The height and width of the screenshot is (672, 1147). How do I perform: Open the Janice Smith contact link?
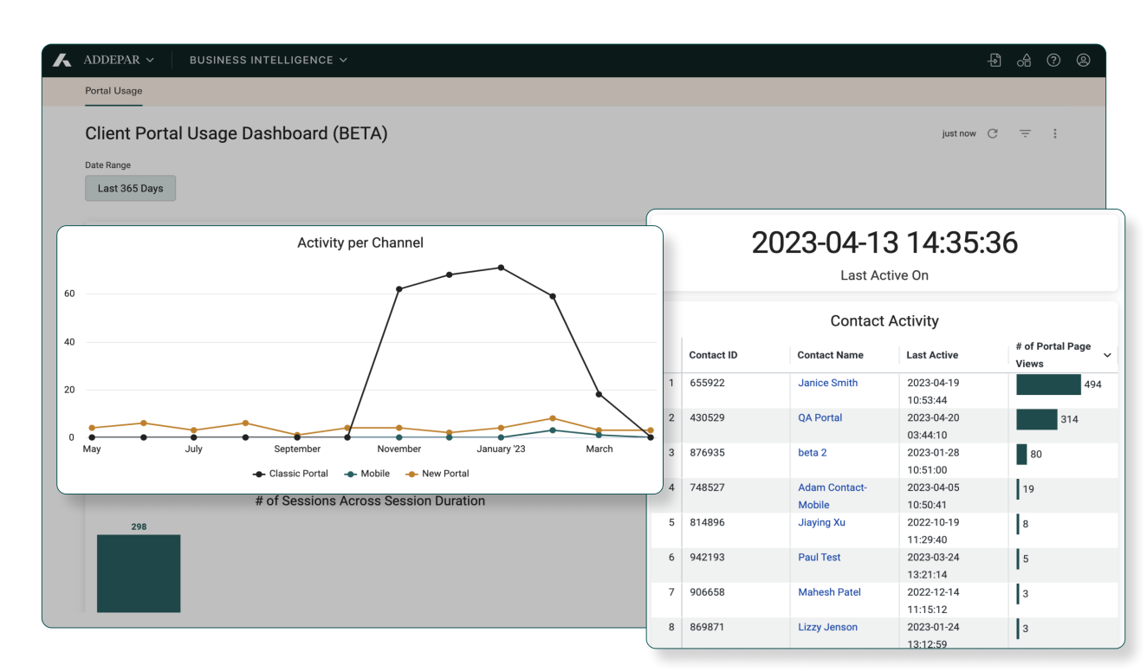[x=827, y=383]
